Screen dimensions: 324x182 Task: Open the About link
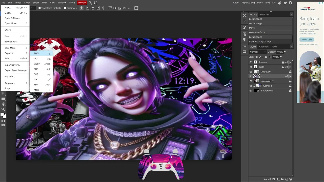click(236, 3)
